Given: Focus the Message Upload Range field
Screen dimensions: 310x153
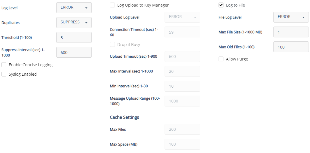Looking at the screenshot, I should click(182, 101).
